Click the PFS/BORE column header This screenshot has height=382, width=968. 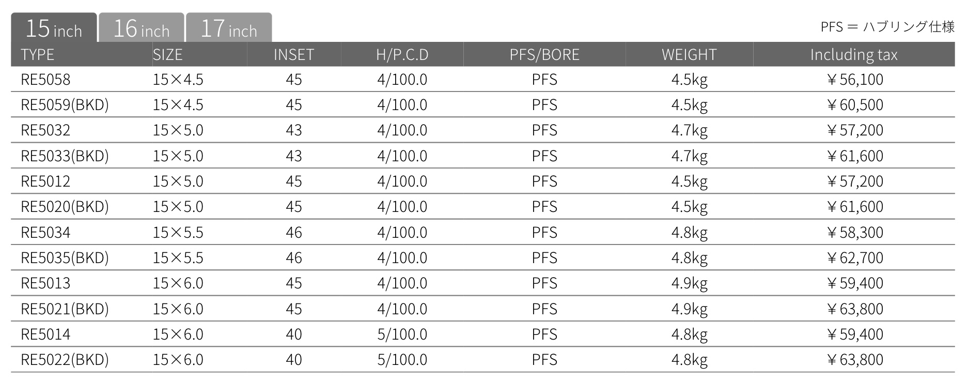[544, 55]
